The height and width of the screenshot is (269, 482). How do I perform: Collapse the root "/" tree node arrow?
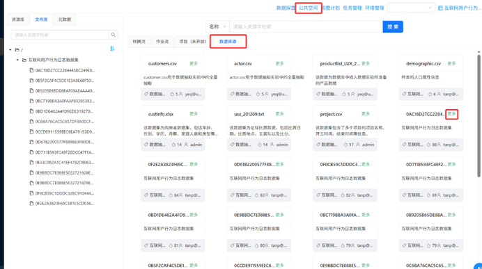click(x=10, y=49)
